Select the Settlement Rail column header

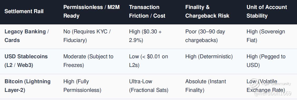24,11
